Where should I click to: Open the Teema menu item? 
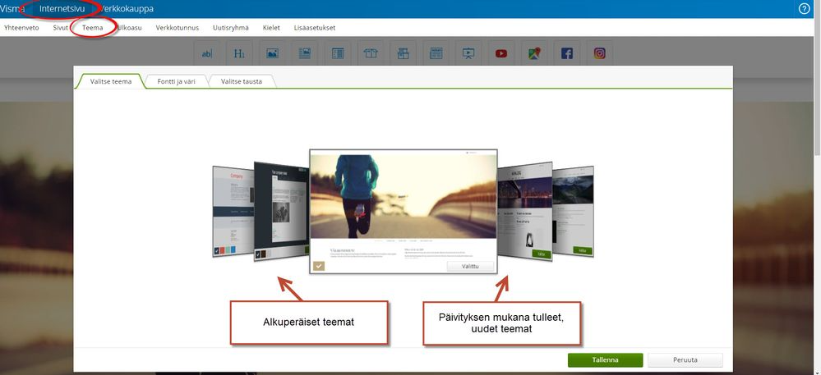(92, 28)
